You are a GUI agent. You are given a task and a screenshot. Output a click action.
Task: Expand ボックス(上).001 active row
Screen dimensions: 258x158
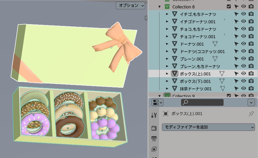coord(167,74)
